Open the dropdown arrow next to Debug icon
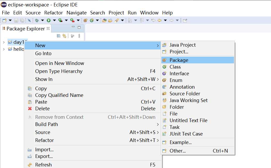Screen dimensions: 271x168 pyautogui.click(x=42, y=20)
